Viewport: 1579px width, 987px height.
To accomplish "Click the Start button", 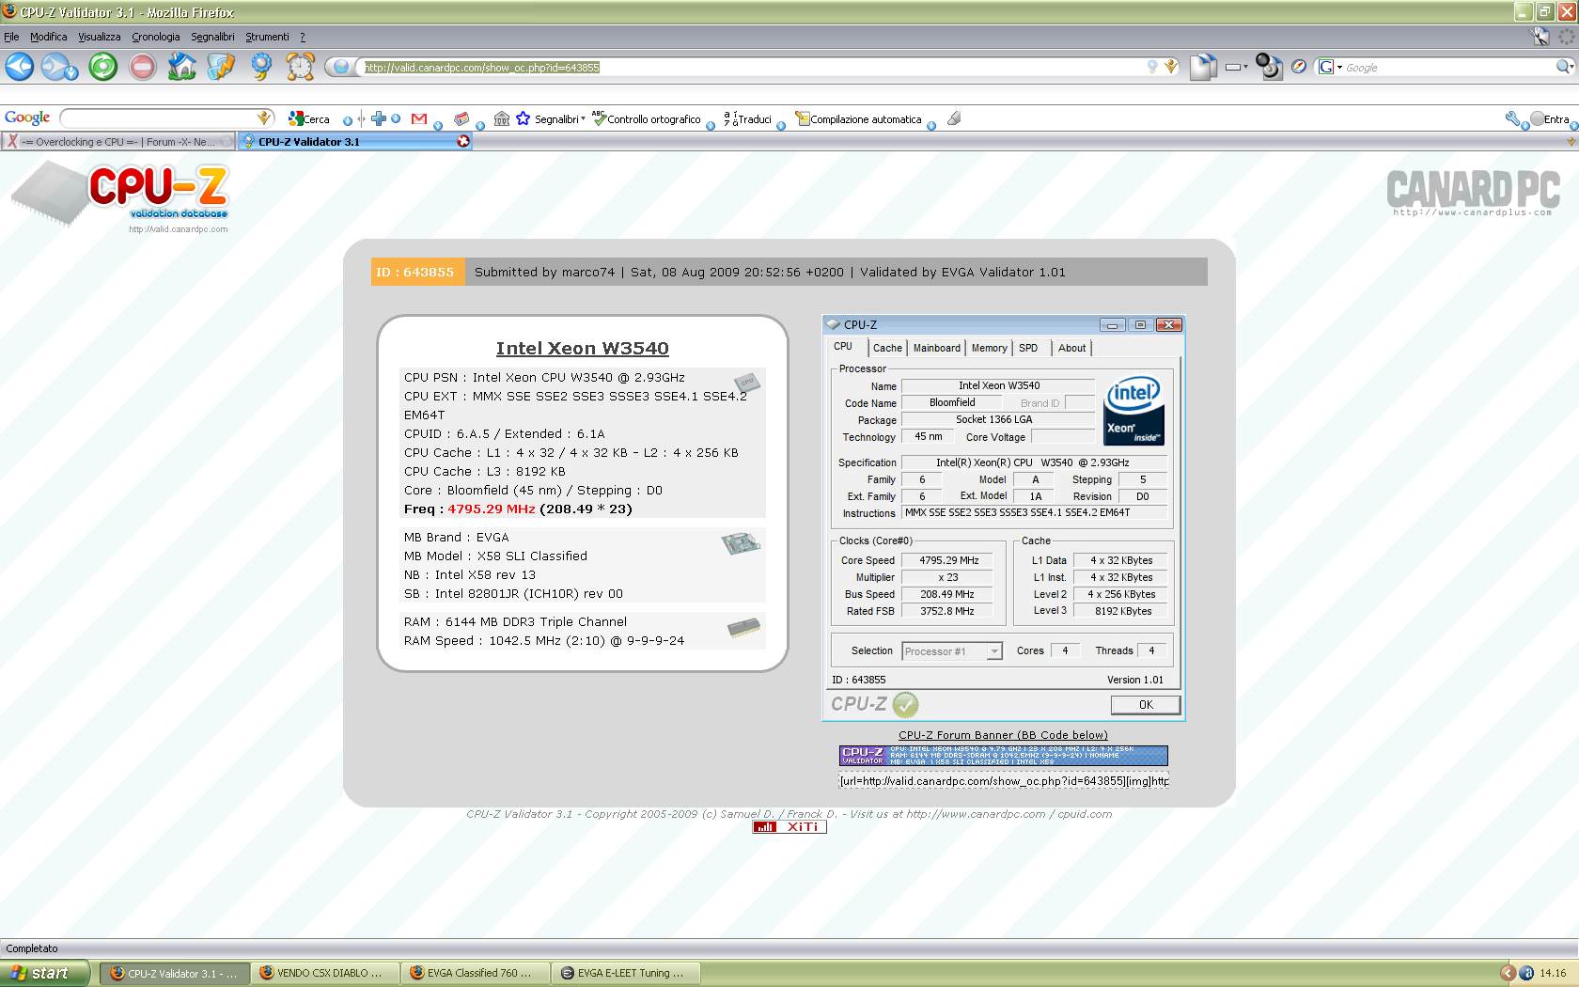I will point(45,973).
